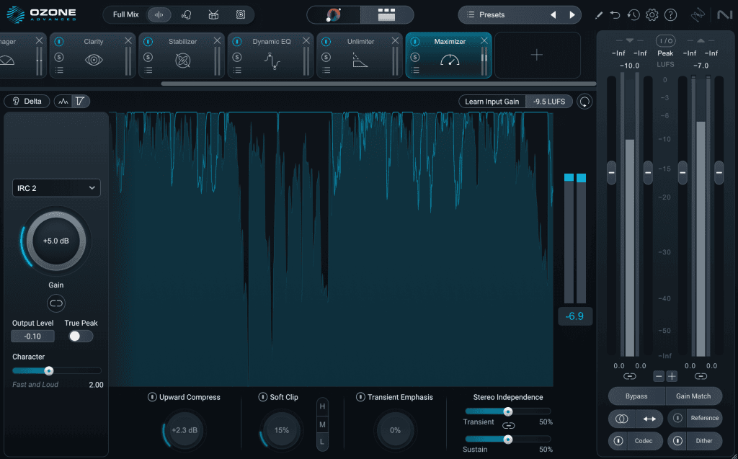Switch to the module chain grid view
Viewport: 738px width, 459px height.
[x=387, y=14]
